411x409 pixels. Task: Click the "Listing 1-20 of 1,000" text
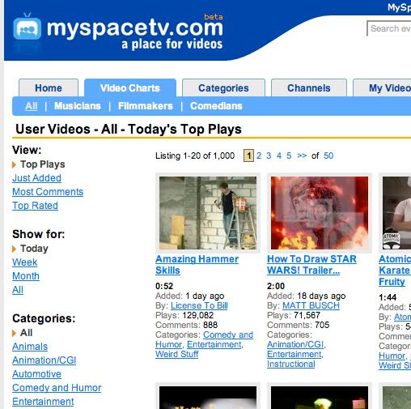coord(195,156)
